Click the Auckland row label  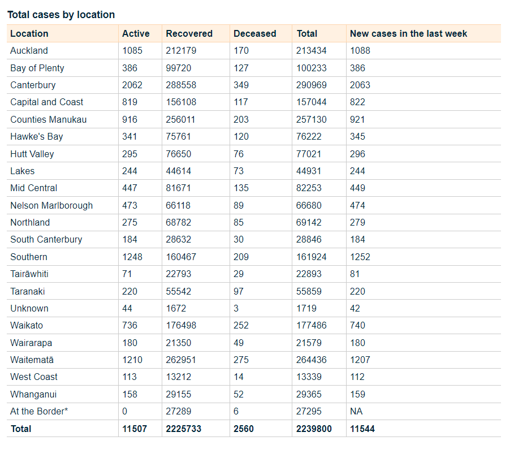tap(29, 50)
